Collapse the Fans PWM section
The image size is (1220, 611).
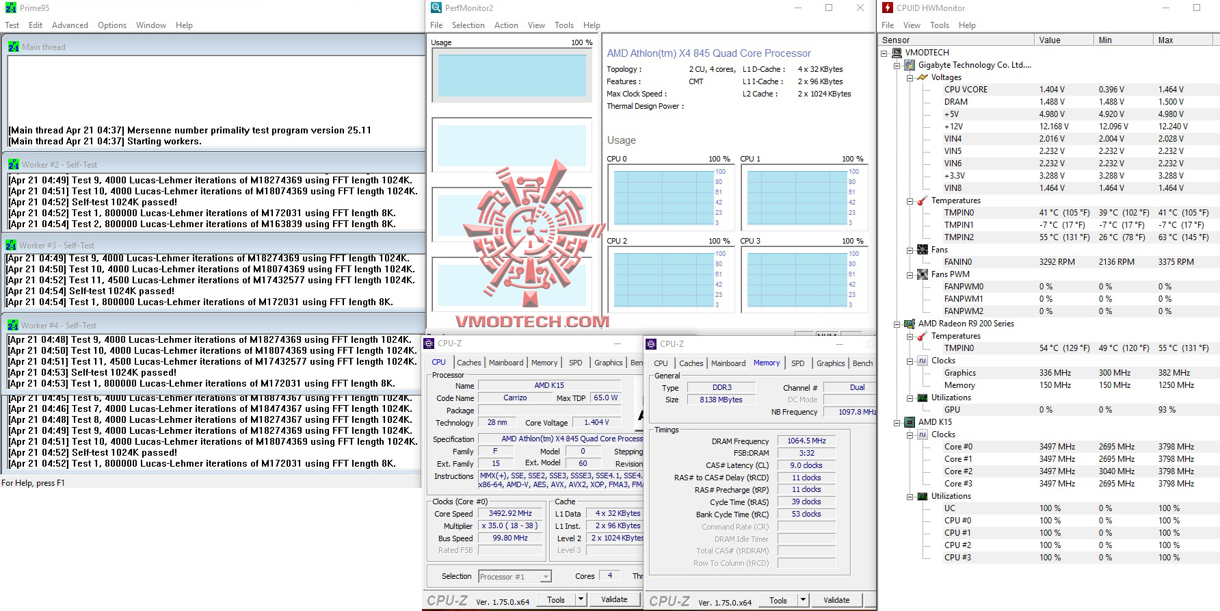[x=910, y=274]
